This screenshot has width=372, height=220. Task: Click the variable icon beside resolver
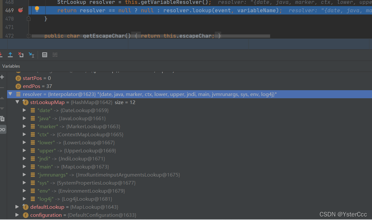click(18, 94)
